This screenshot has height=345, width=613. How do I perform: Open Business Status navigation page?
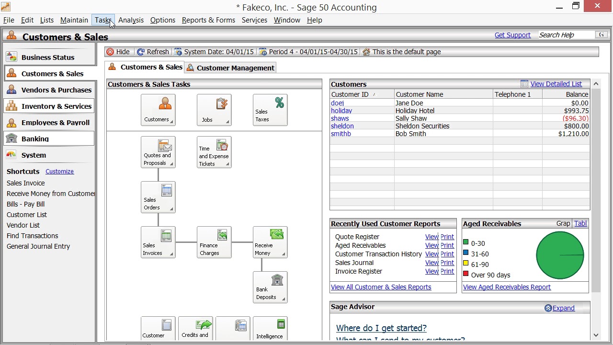[50, 57]
